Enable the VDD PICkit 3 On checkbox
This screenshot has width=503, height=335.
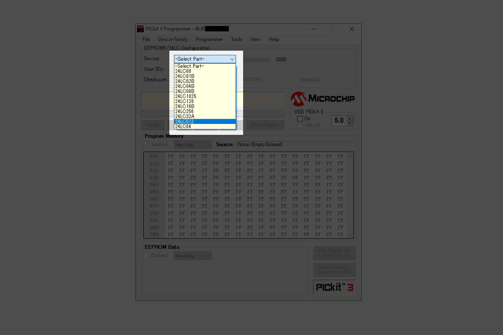(300, 119)
